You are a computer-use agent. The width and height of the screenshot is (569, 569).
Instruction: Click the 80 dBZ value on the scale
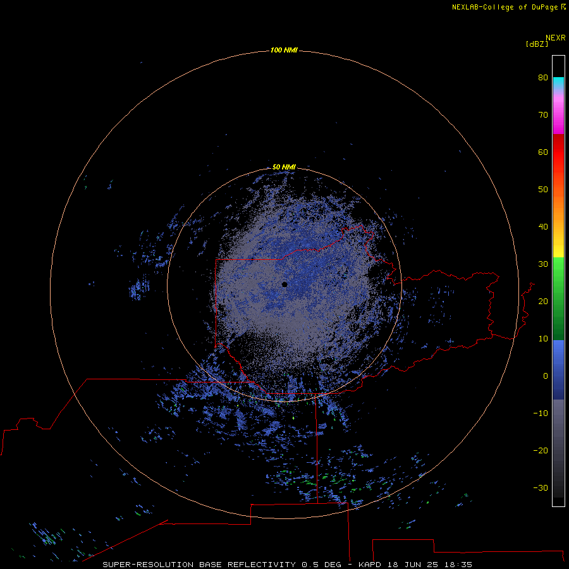tap(543, 77)
